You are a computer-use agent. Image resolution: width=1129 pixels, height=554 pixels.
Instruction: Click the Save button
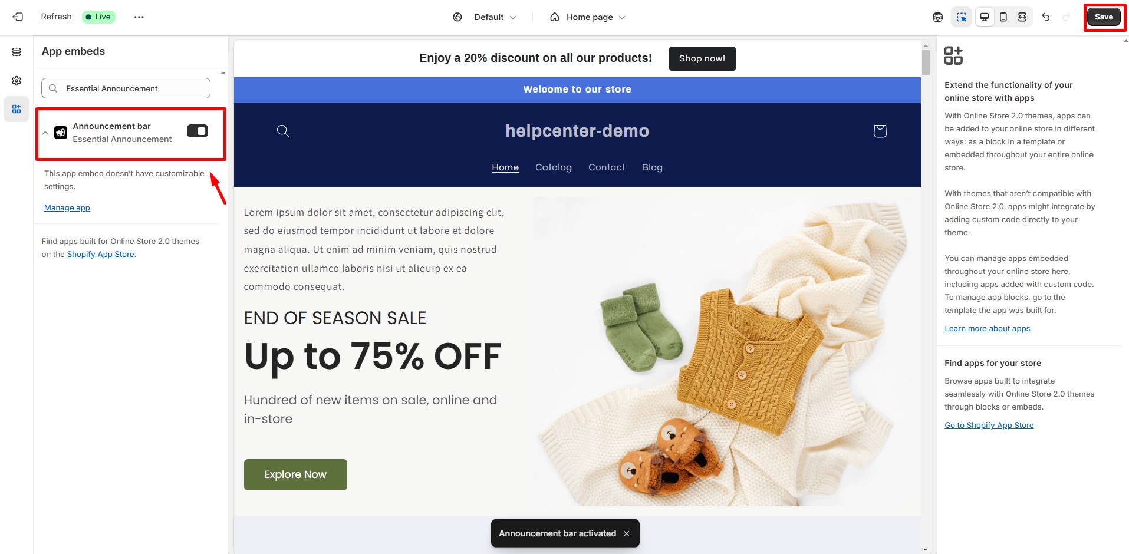pos(1104,17)
